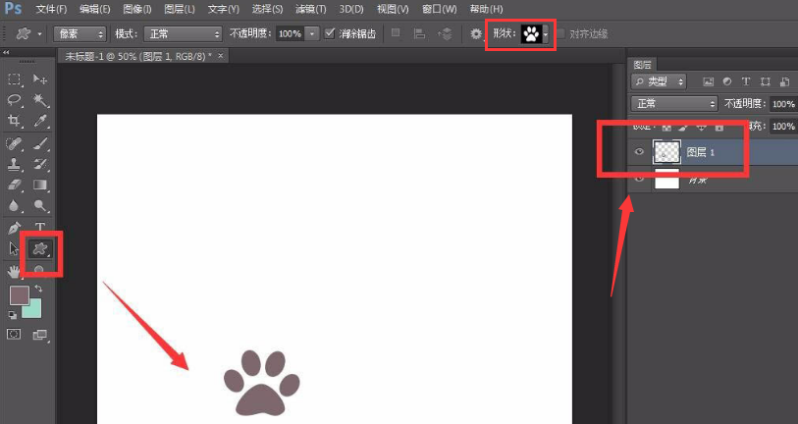Expand the 像素 tool mode dropdown
The image size is (798, 424).
(x=80, y=33)
